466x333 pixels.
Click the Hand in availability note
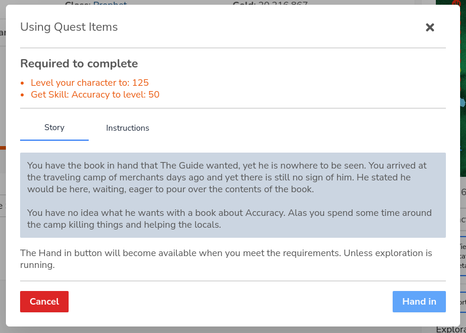[226, 259]
